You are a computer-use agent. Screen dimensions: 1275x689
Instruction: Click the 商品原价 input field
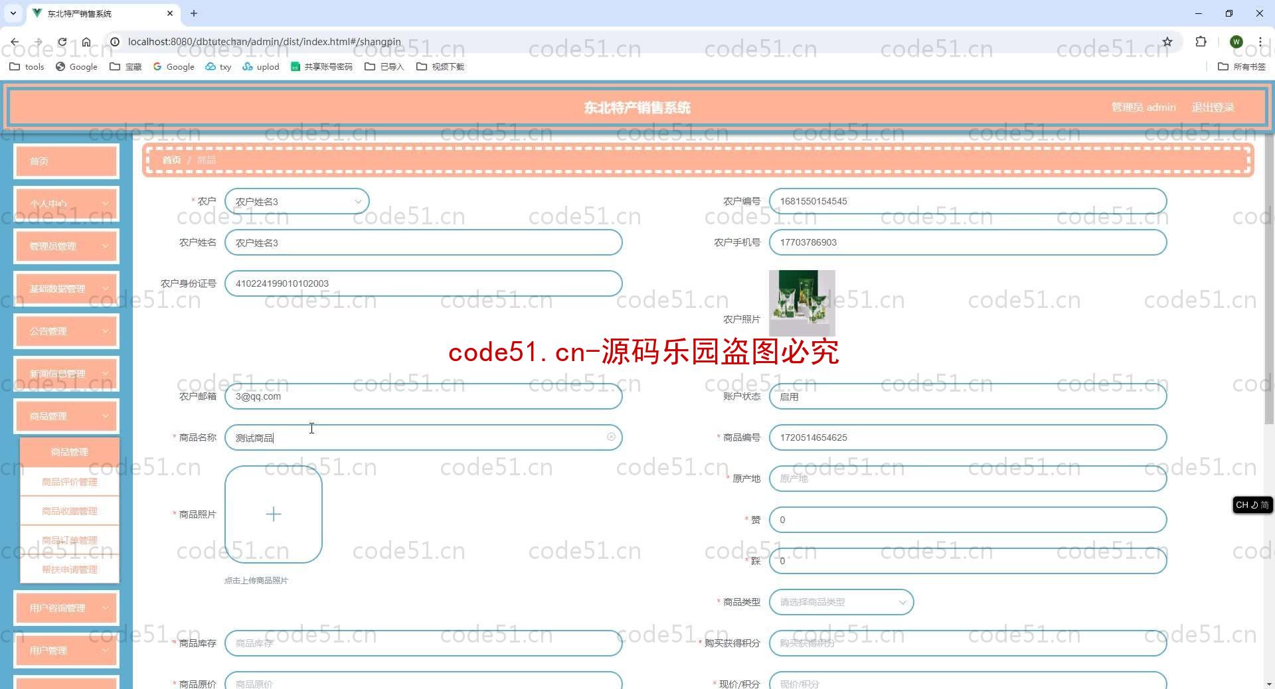[423, 680]
